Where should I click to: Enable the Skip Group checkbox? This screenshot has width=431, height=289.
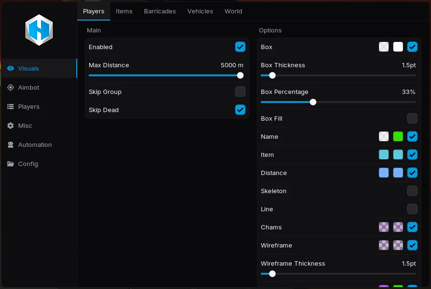pyautogui.click(x=240, y=92)
